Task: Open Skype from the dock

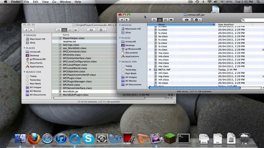Action: 88,139
